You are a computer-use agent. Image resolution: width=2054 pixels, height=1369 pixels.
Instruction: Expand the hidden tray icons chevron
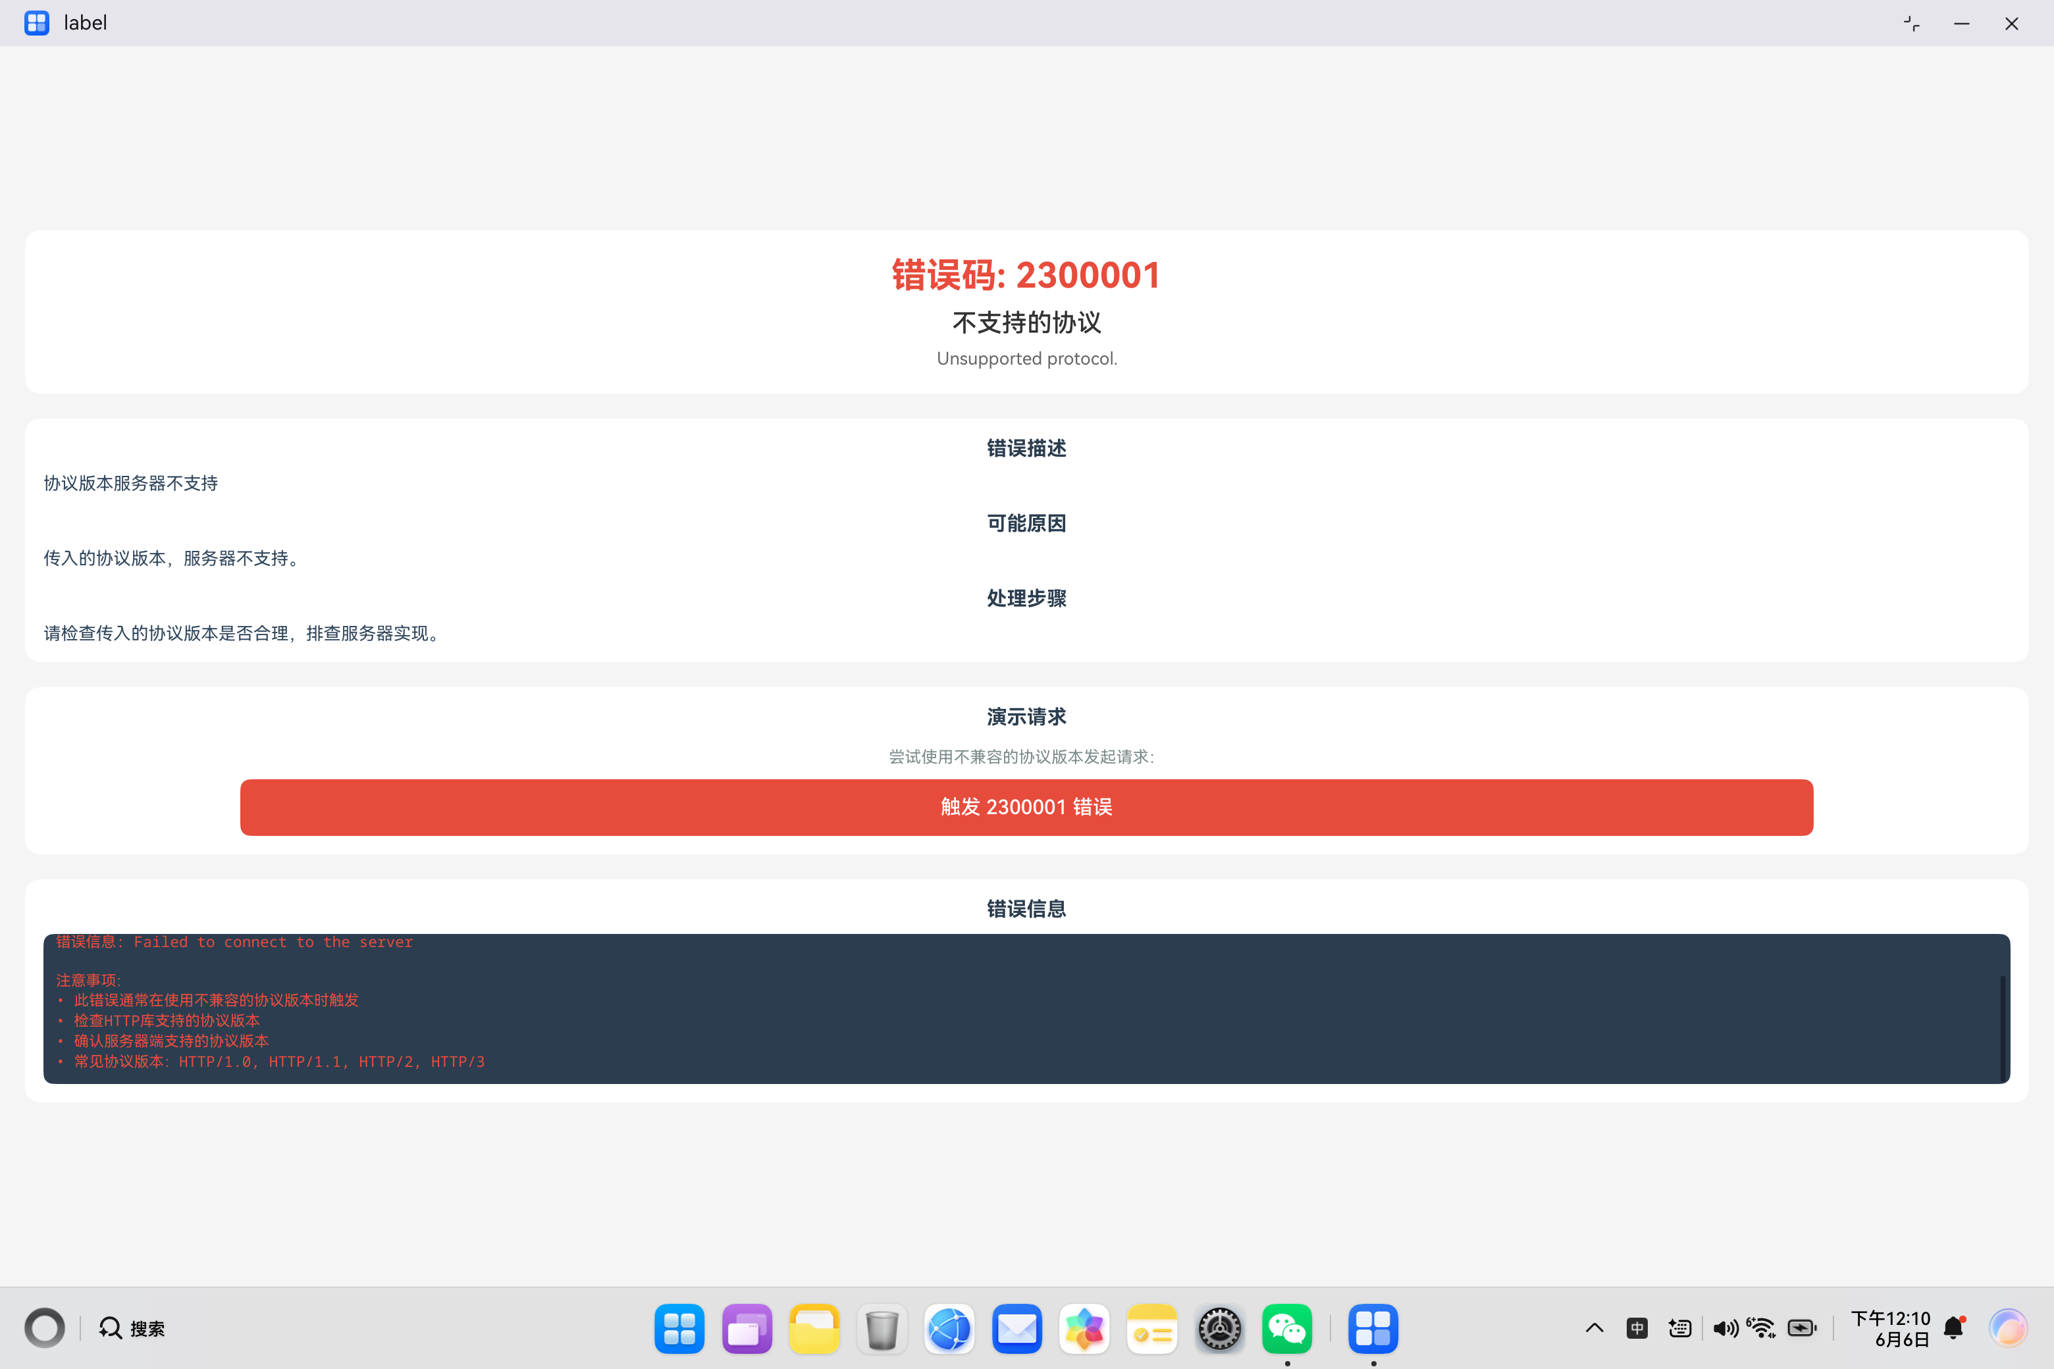(1594, 1328)
